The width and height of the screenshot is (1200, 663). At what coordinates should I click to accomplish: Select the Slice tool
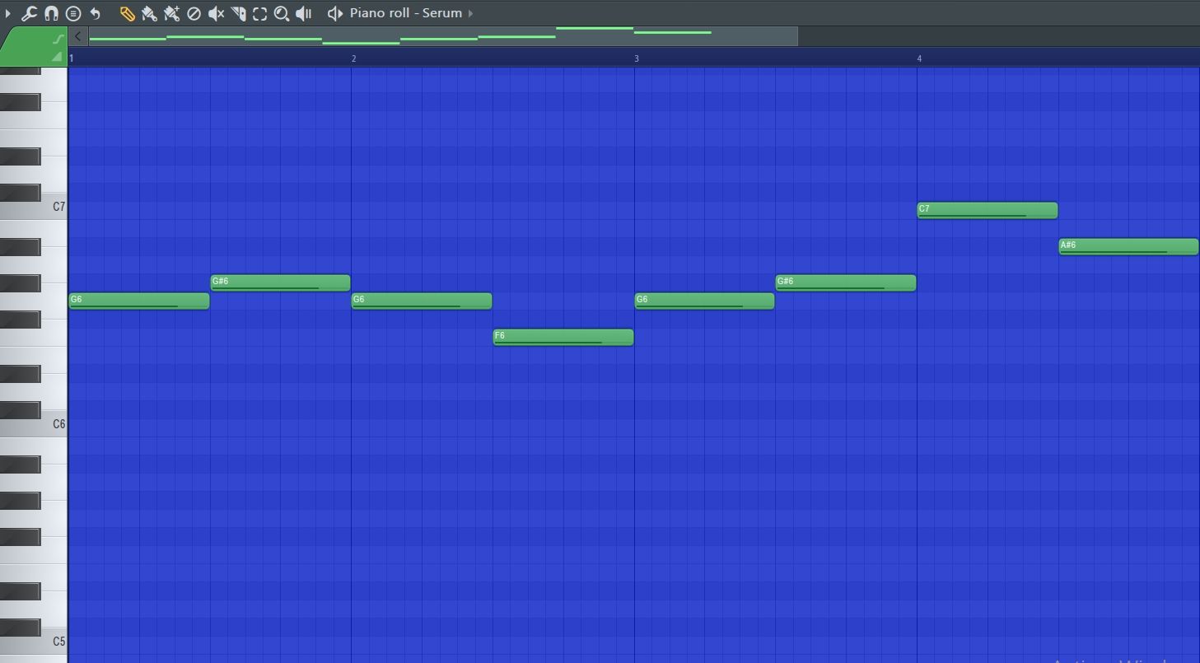coord(238,13)
